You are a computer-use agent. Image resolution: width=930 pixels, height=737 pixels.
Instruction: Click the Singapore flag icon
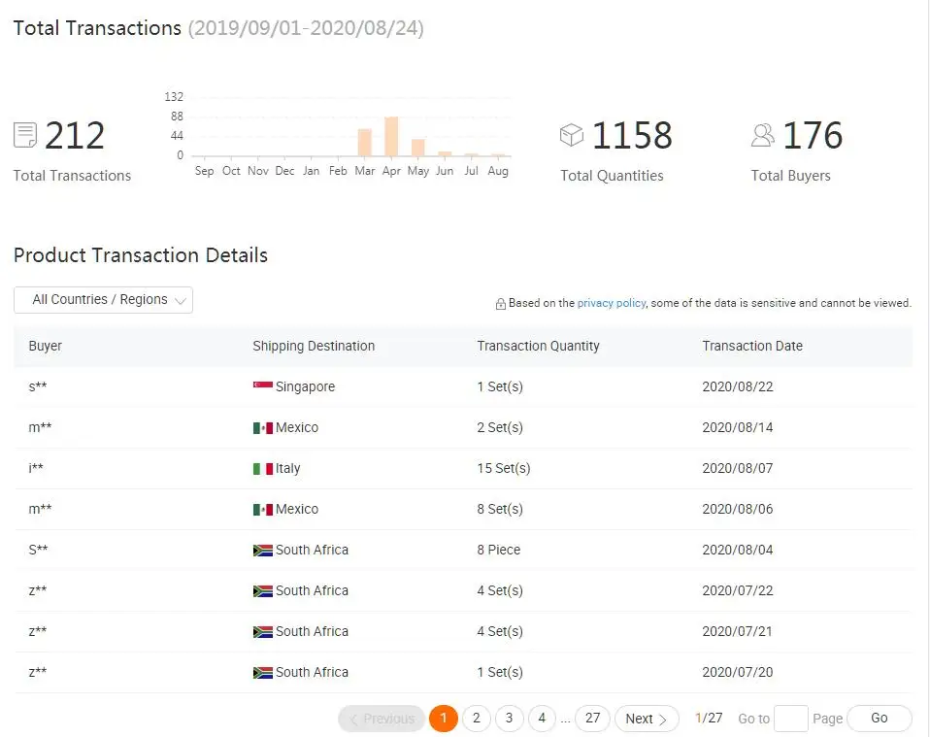tap(263, 386)
